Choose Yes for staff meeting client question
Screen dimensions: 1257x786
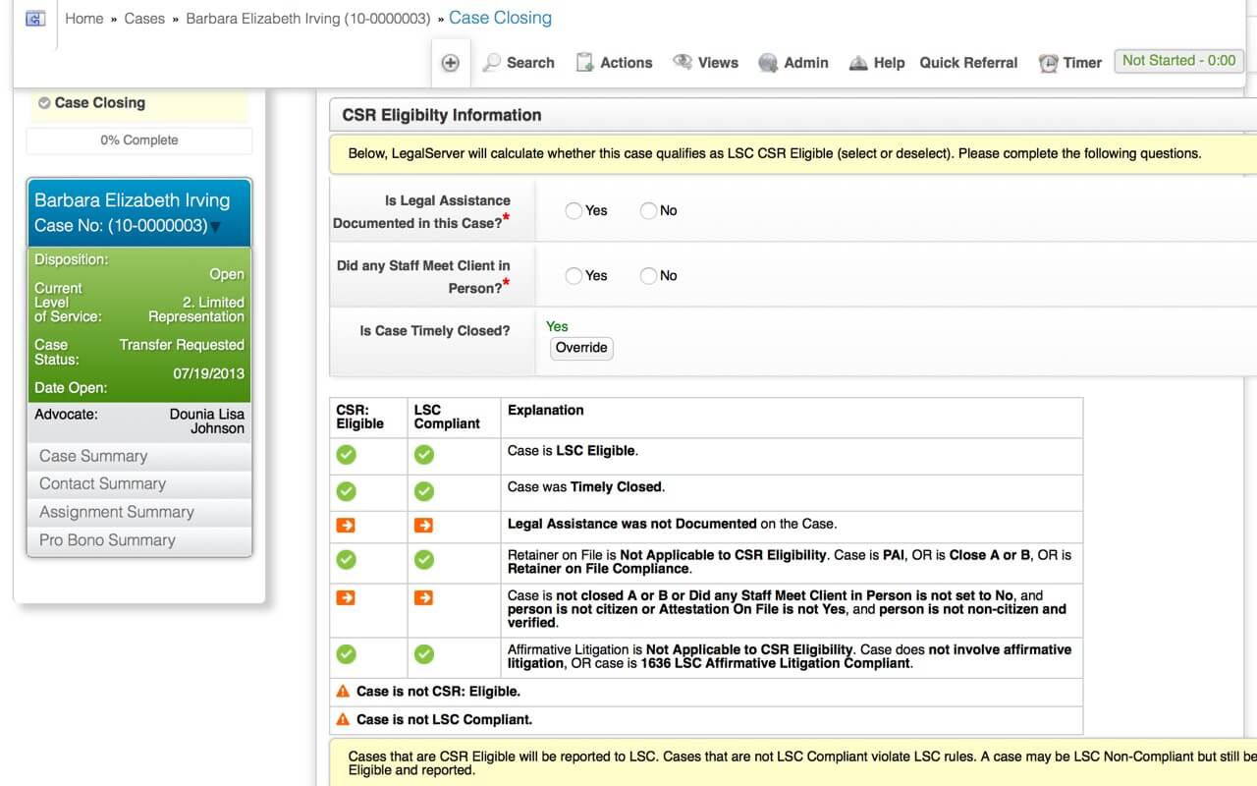pos(574,275)
